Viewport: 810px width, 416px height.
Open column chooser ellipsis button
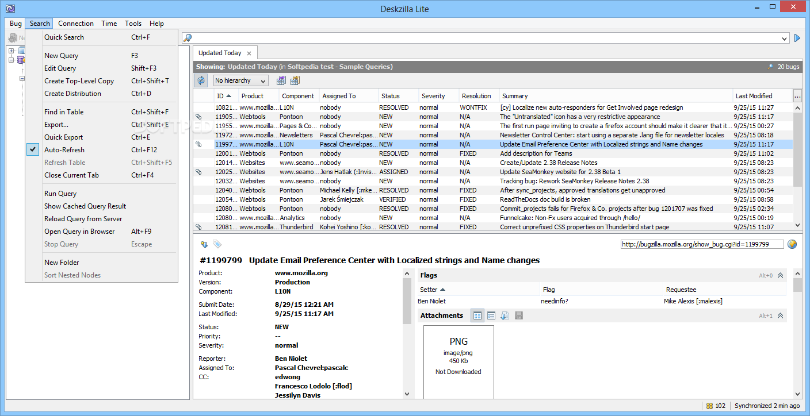[x=797, y=95]
